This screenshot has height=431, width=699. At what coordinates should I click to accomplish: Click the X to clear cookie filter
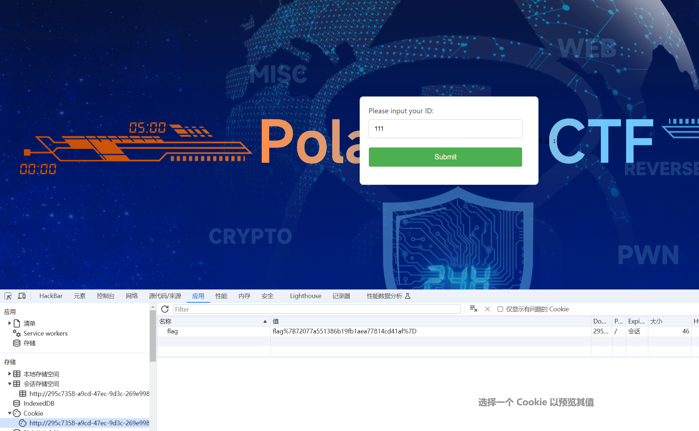(487, 309)
